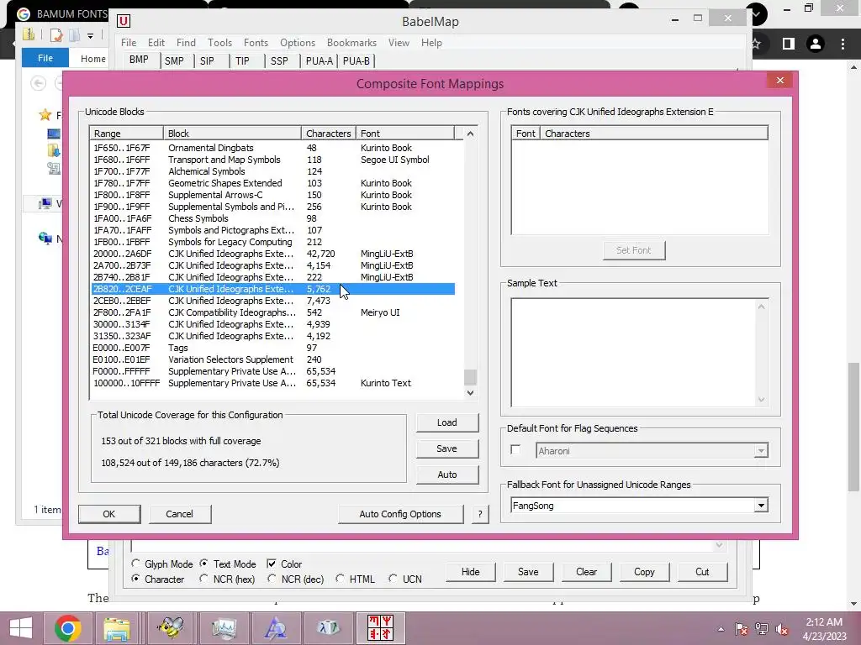
Task: Select the Variation Selectors Supplement row
Action: (x=273, y=359)
